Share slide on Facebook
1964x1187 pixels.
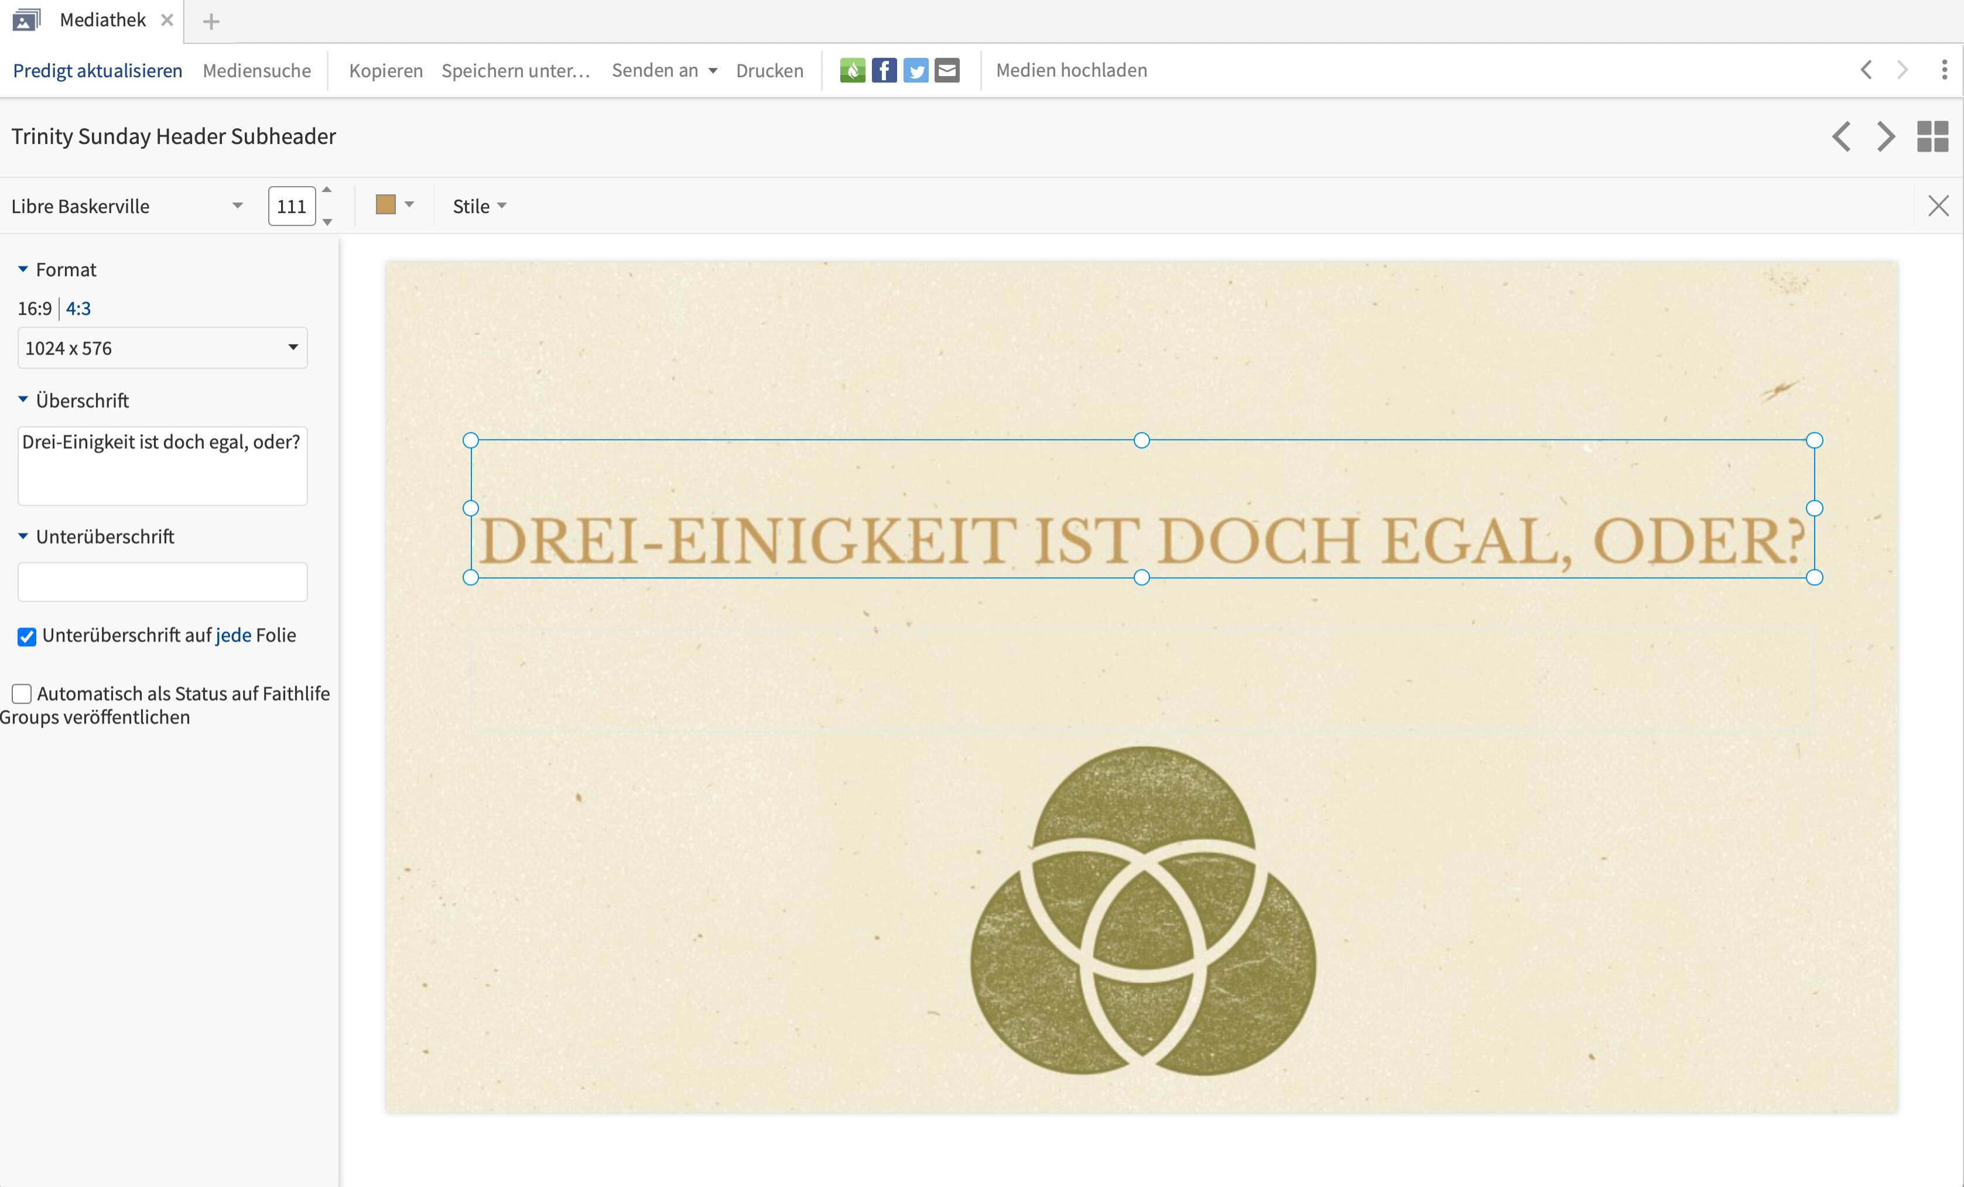point(884,70)
